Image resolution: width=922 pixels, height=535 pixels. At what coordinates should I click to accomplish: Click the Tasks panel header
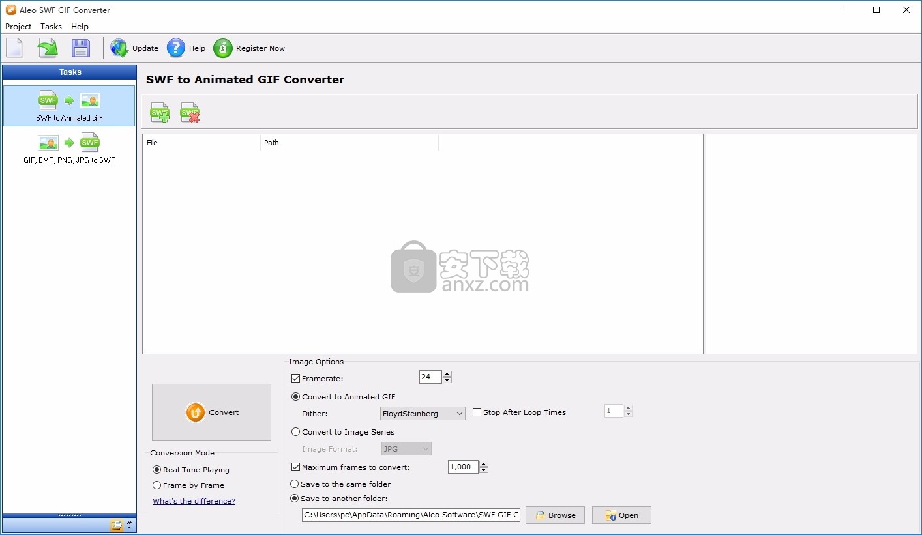[x=70, y=72]
